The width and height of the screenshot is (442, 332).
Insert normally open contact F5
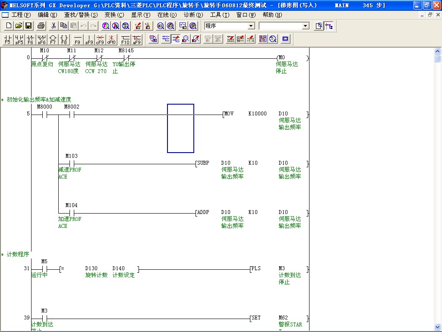click(8, 39)
